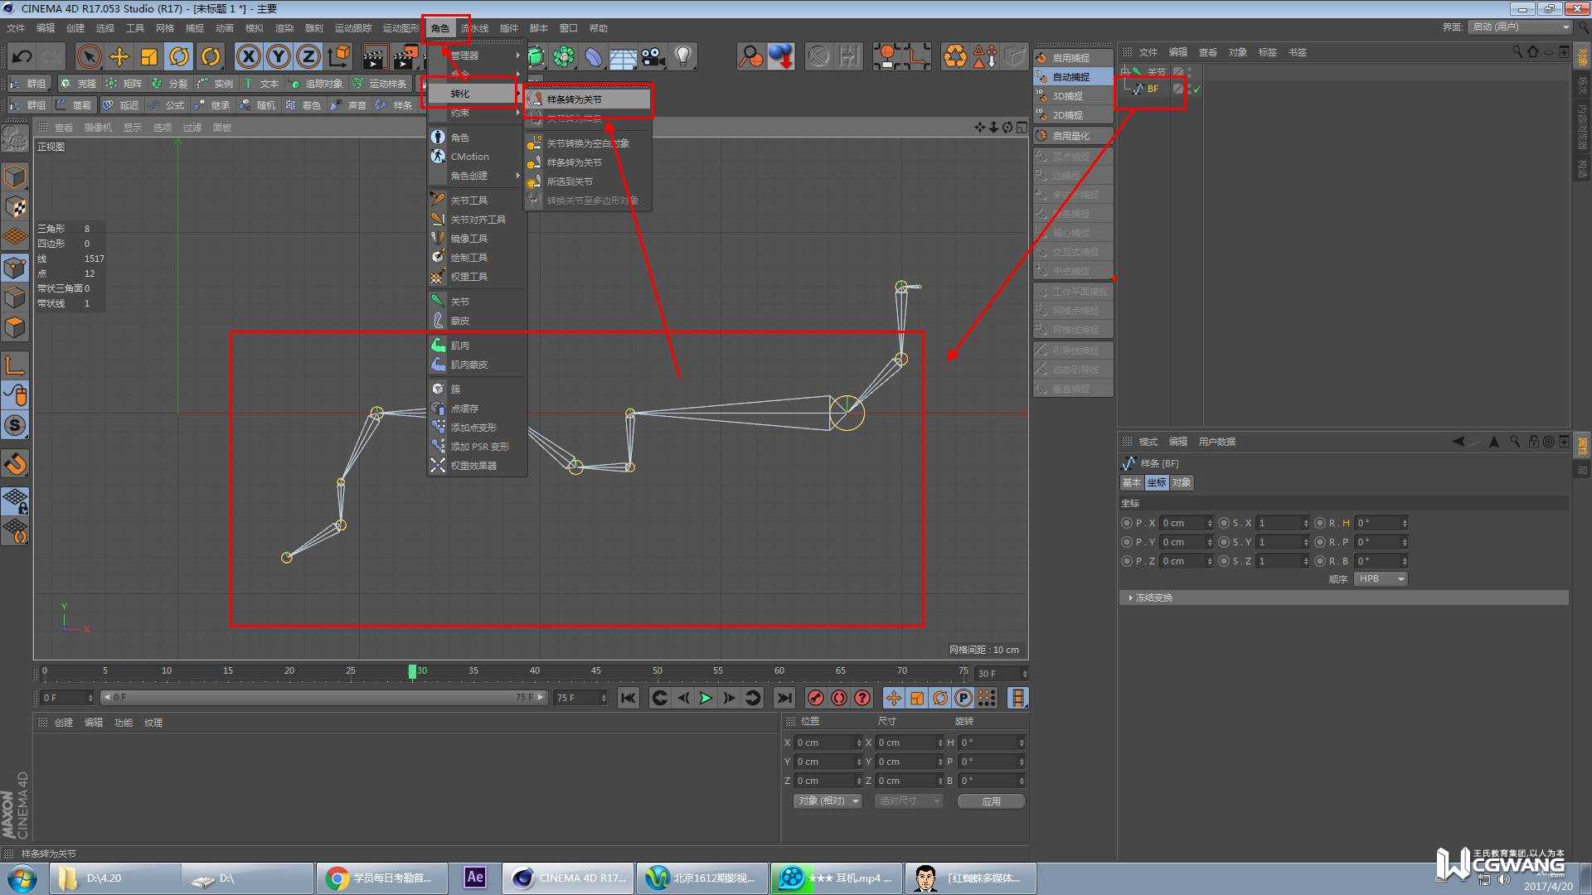Viewport: 1592px width, 895px height.
Task: Open the 对象 (相对) coordinate dropdown
Action: (x=827, y=801)
